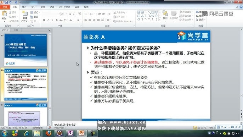Viewport: 243px width, 137px height.
Task: Open the font color dropdown arrow
Action: point(81,20)
